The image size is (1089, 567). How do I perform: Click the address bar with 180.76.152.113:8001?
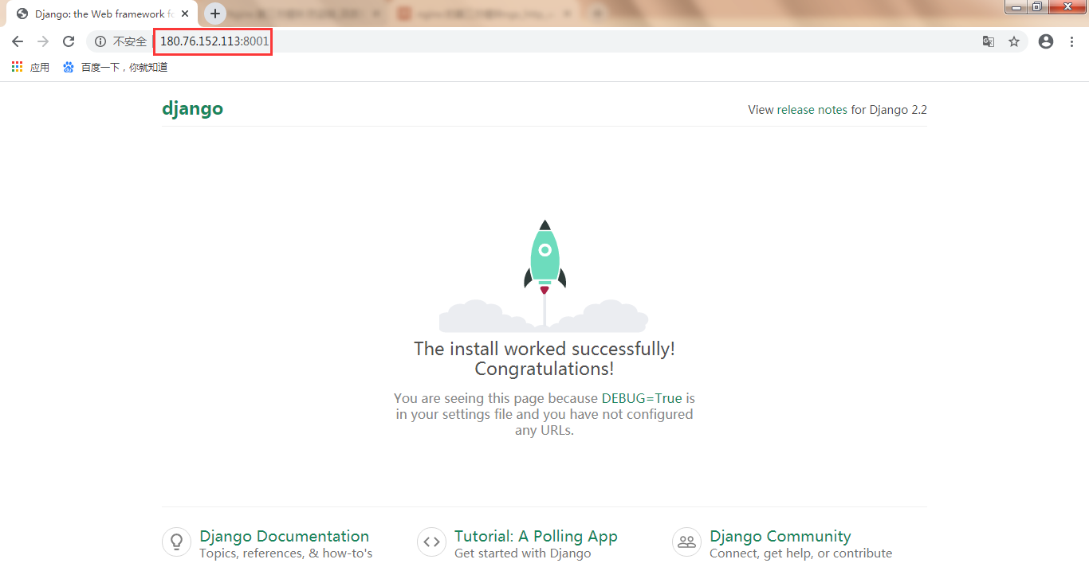click(558, 41)
